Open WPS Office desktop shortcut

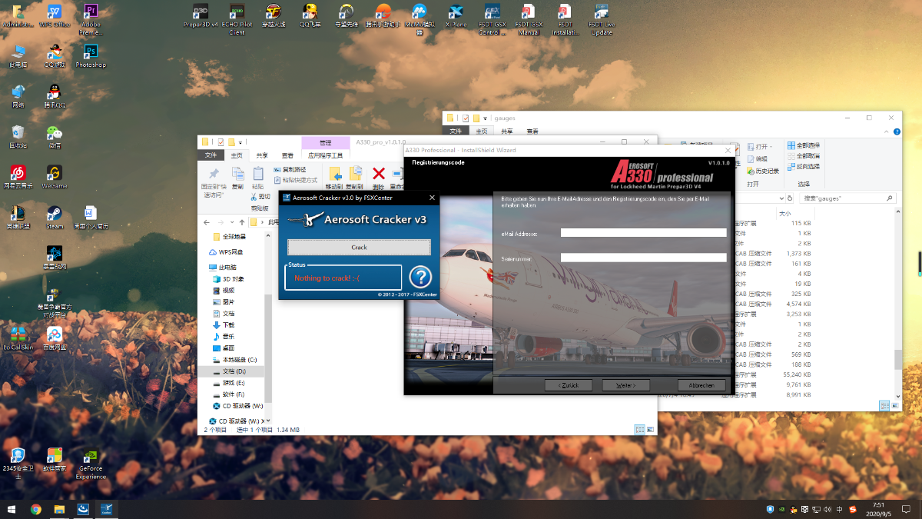[55, 15]
